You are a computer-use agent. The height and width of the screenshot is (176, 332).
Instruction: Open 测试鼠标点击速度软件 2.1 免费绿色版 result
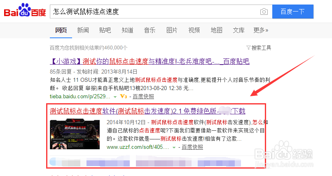(147, 111)
